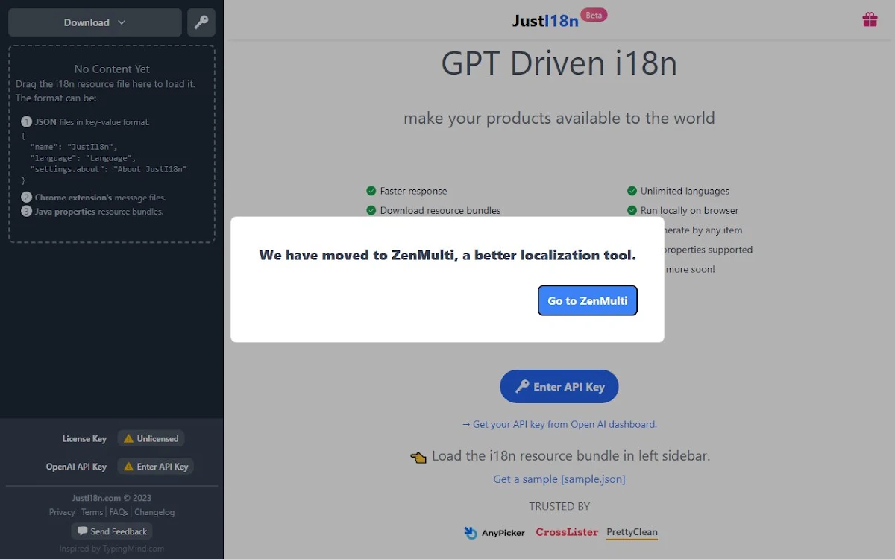
Task: Click the 'GPT Driven i18n' heading
Action: tap(559, 63)
